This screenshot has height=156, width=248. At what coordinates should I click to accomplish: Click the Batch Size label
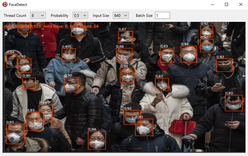(x=144, y=16)
